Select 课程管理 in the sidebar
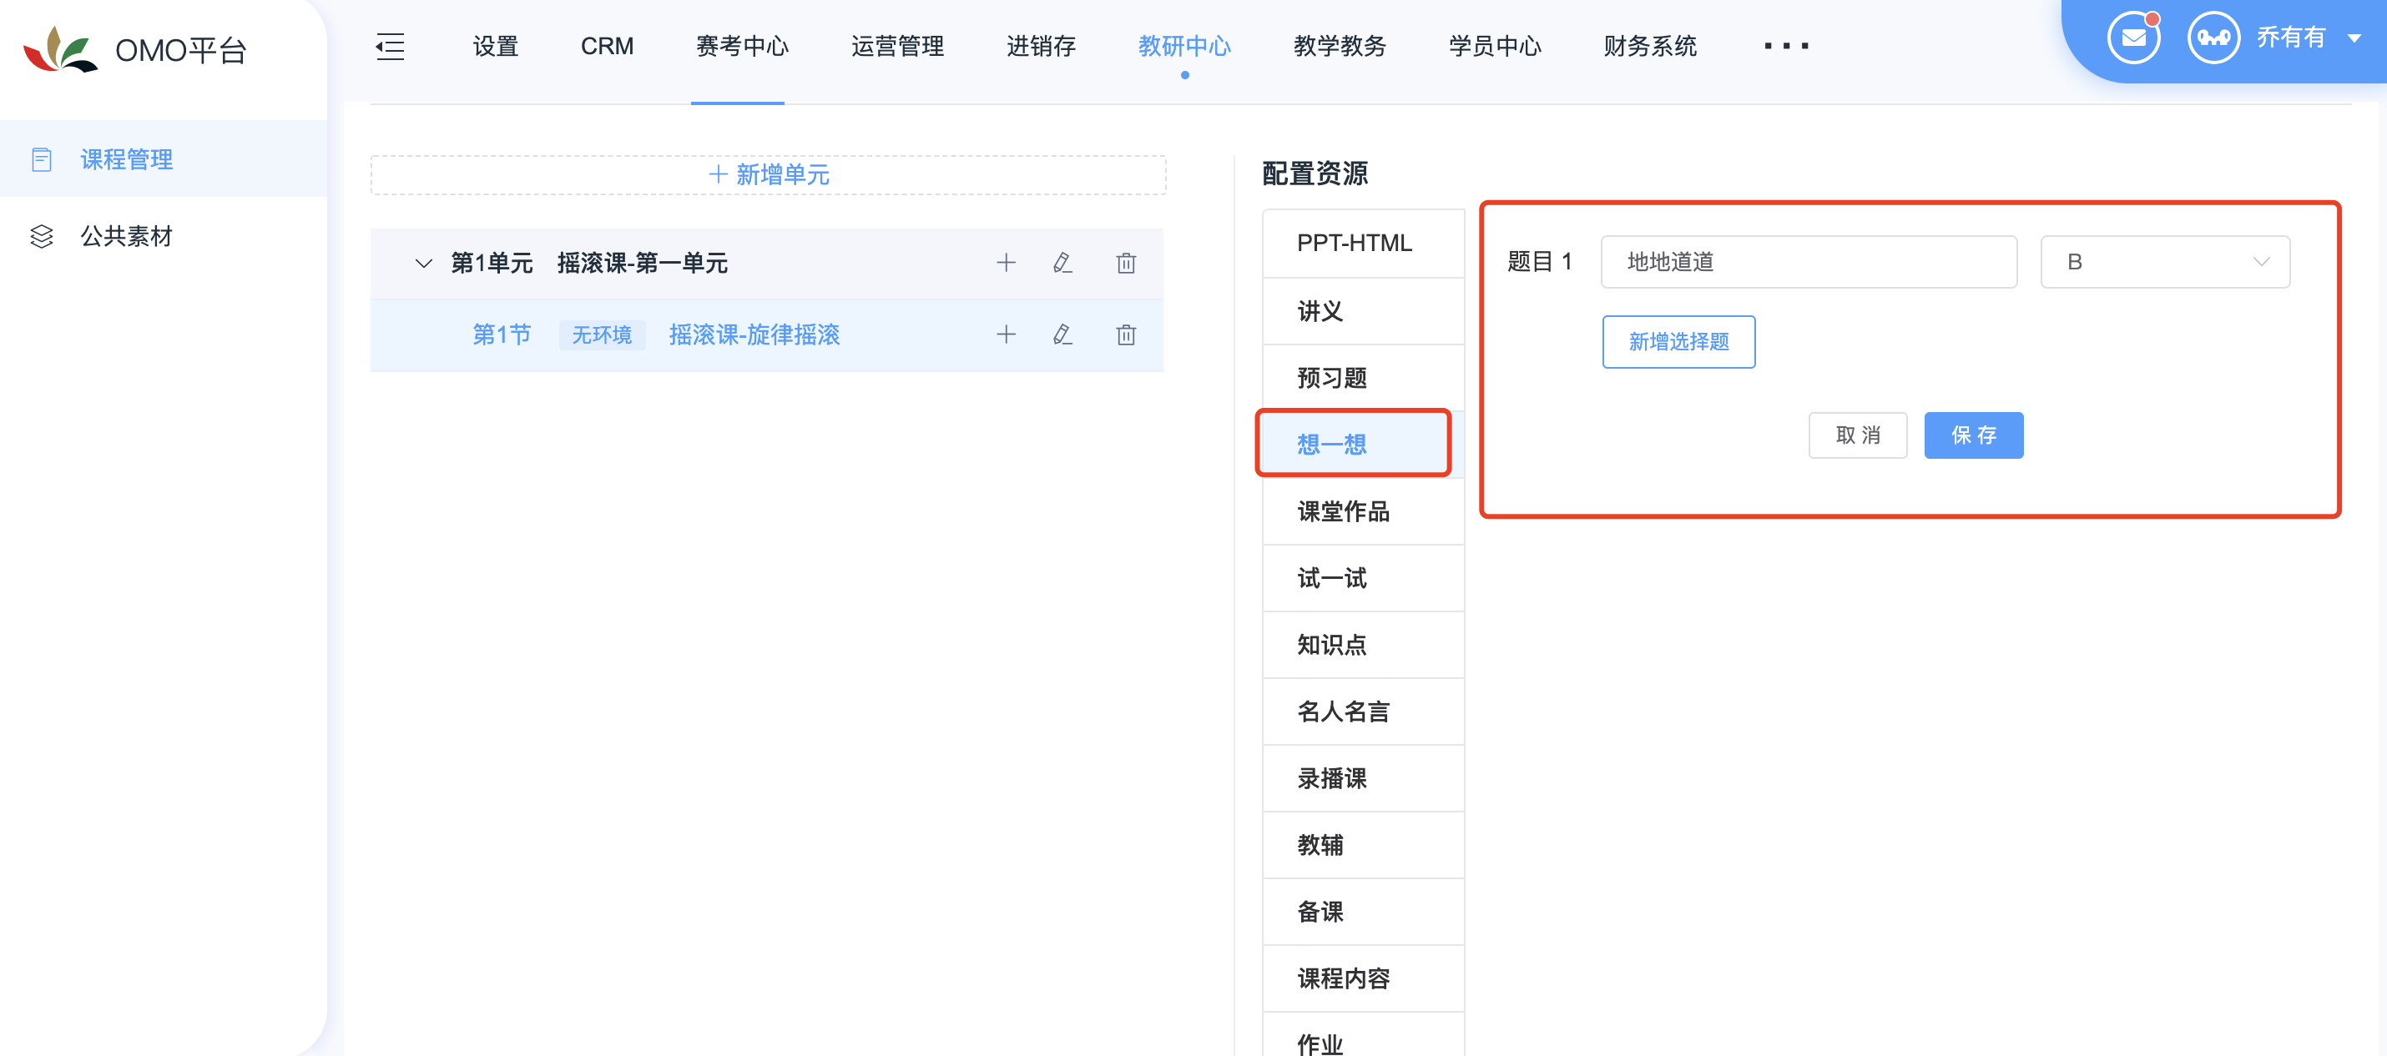 point(163,158)
